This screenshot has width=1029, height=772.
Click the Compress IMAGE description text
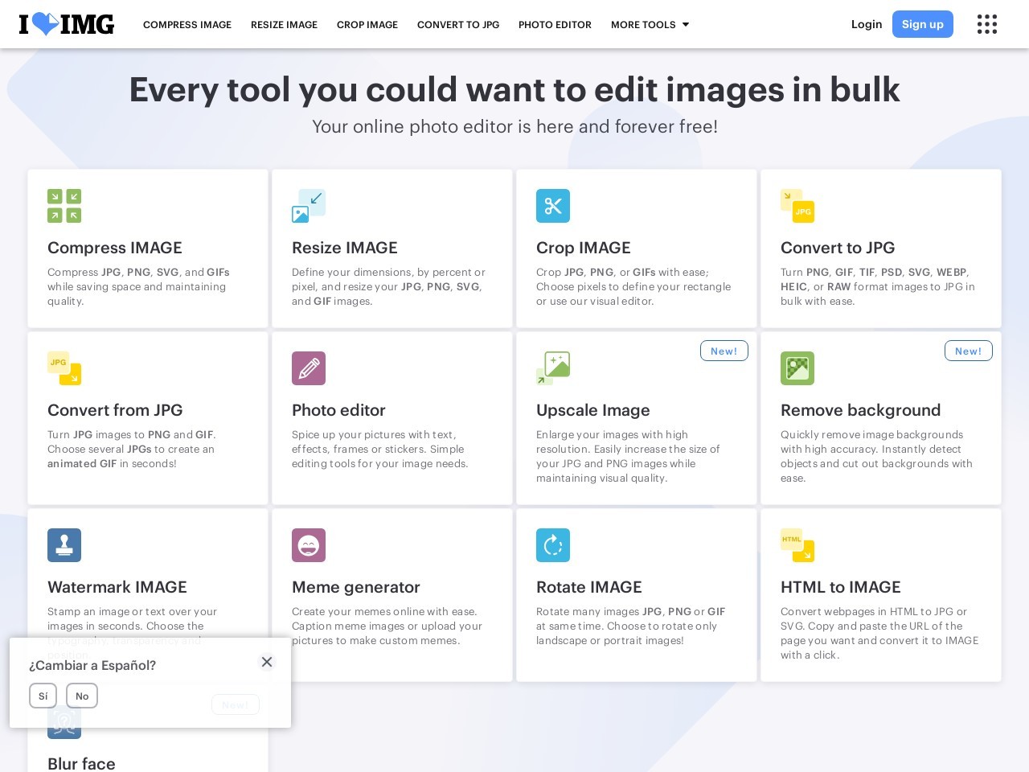[138, 286]
